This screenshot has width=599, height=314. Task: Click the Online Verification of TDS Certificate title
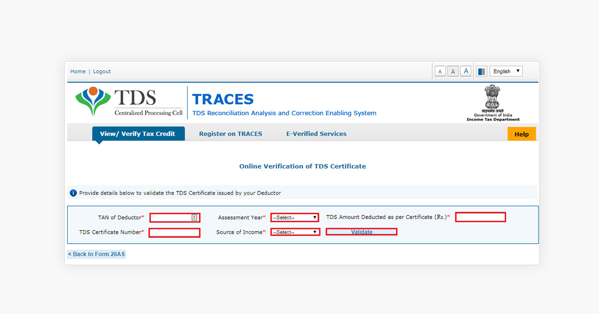[x=302, y=166]
